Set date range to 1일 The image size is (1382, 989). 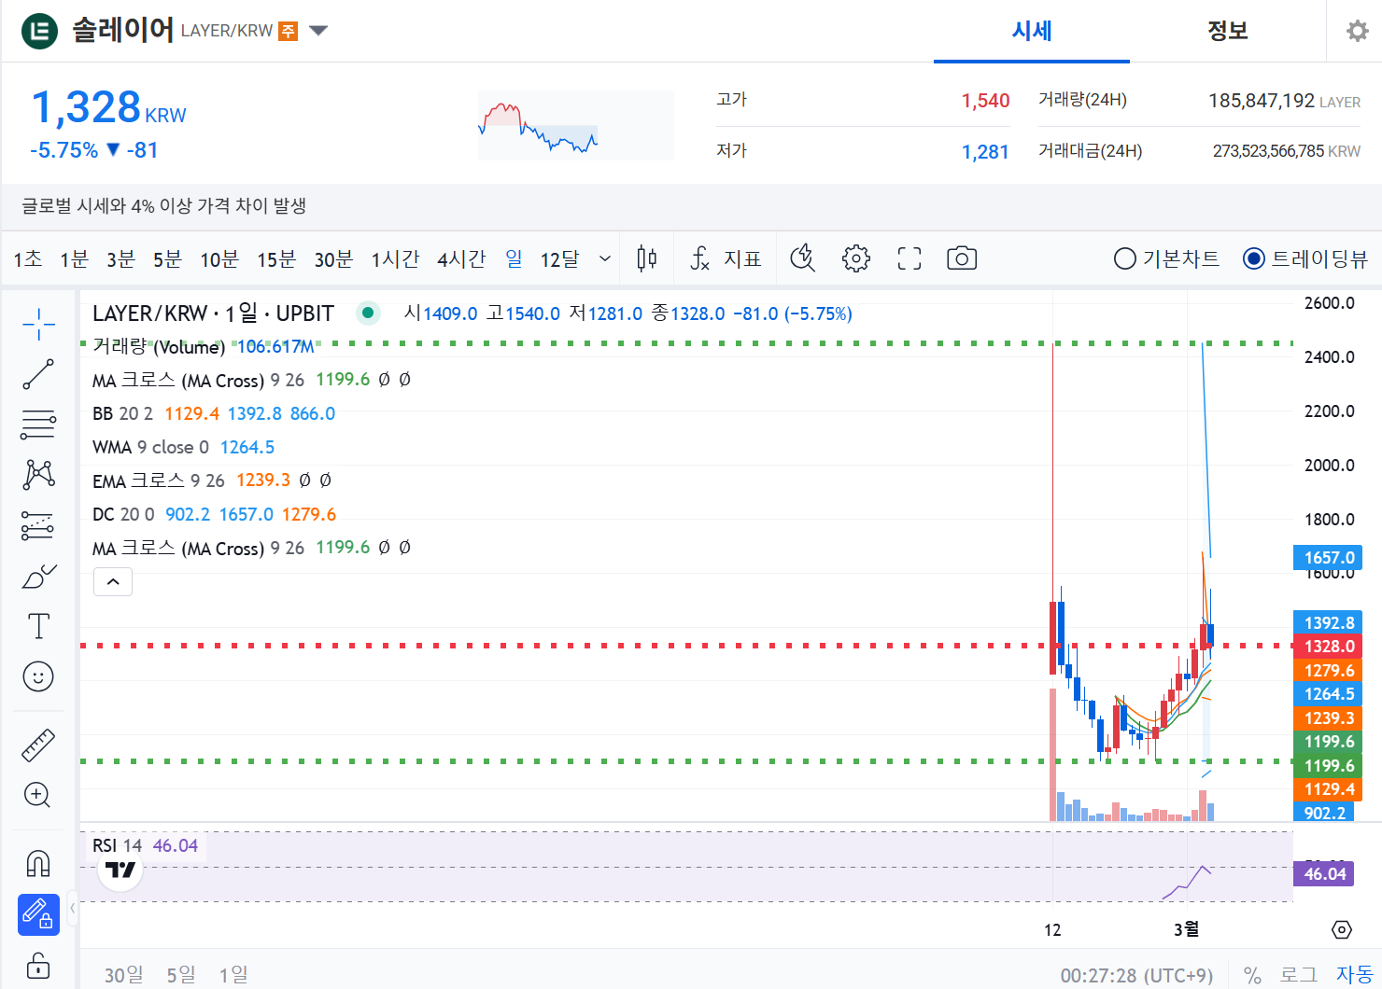233,975
